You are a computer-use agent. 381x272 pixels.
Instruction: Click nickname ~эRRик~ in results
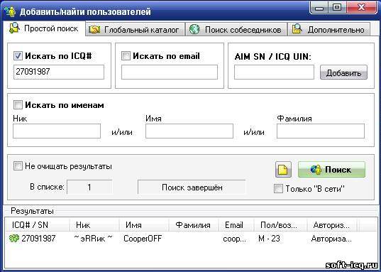pyautogui.click(x=94, y=239)
